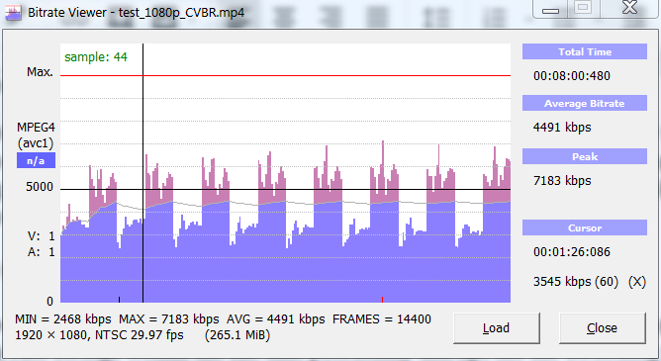Click the red marker at graph bottom
Image resolution: width=661 pixels, height=361 pixels.
[x=382, y=300]
